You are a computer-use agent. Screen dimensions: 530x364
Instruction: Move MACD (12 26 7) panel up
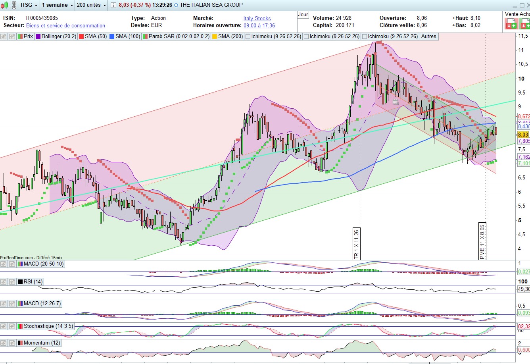coord(12,304)
